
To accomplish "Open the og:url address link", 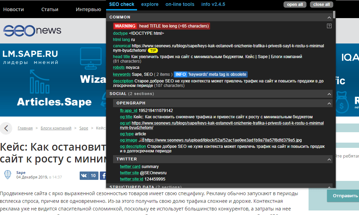I will (x=222, y=125).
